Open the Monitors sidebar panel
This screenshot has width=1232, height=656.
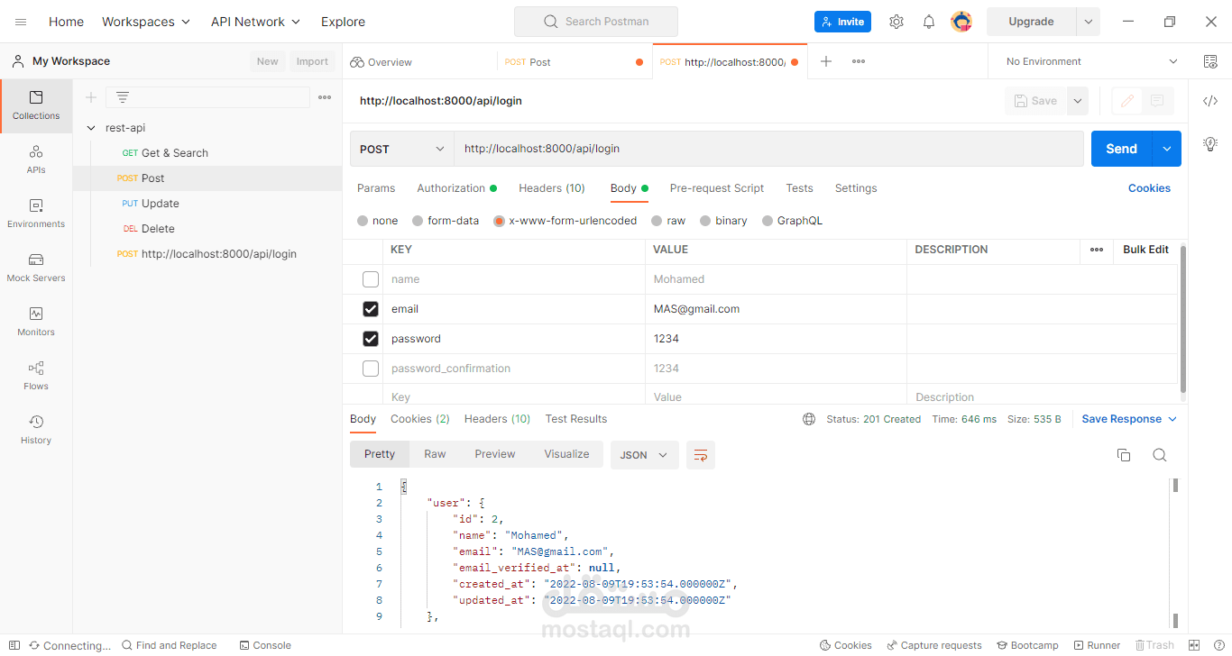[36, 321]
